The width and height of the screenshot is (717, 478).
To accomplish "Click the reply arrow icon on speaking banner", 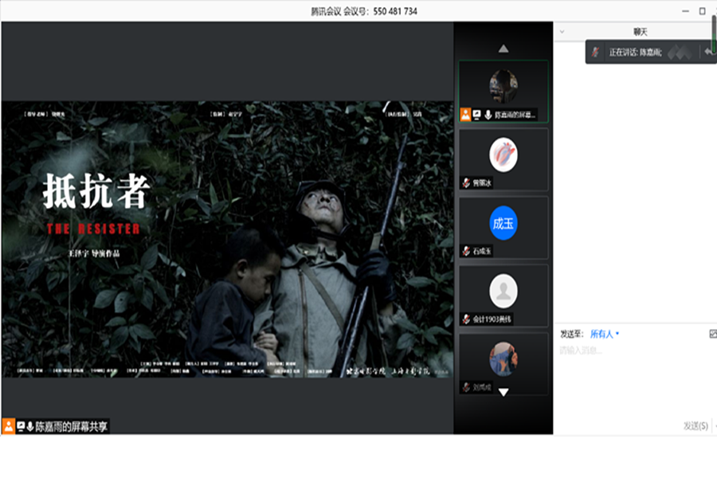I will click(x=707, y=52).
